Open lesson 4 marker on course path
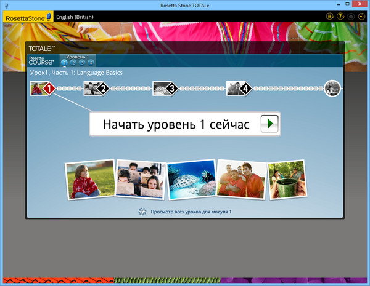Viewport: 370px width, 286px height. (x=245, y=89)
